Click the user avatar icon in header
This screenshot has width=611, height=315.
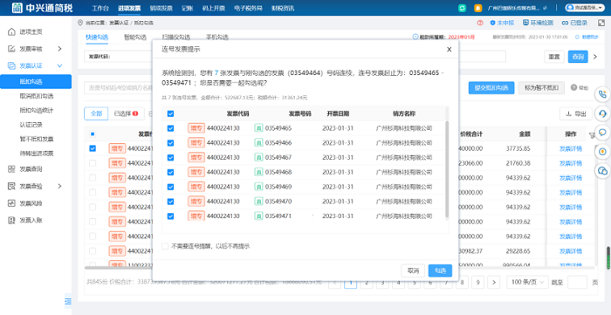[x=571, y=8]
